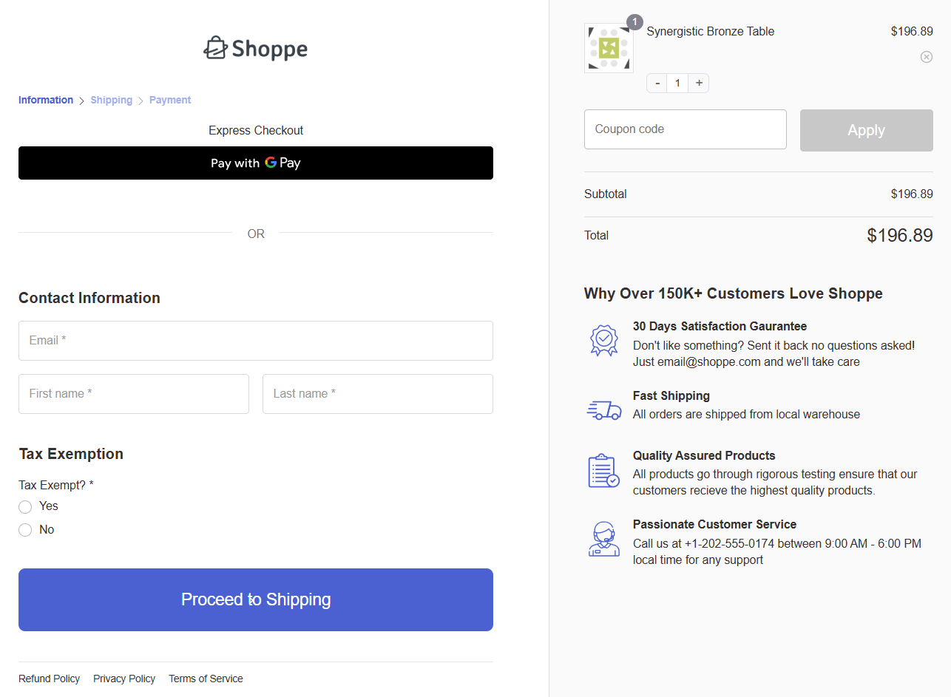Click the quantity value field
Image resolution: width=951 pixels, height=697 pixels.
pyautogui.click(x=677, y=83)
